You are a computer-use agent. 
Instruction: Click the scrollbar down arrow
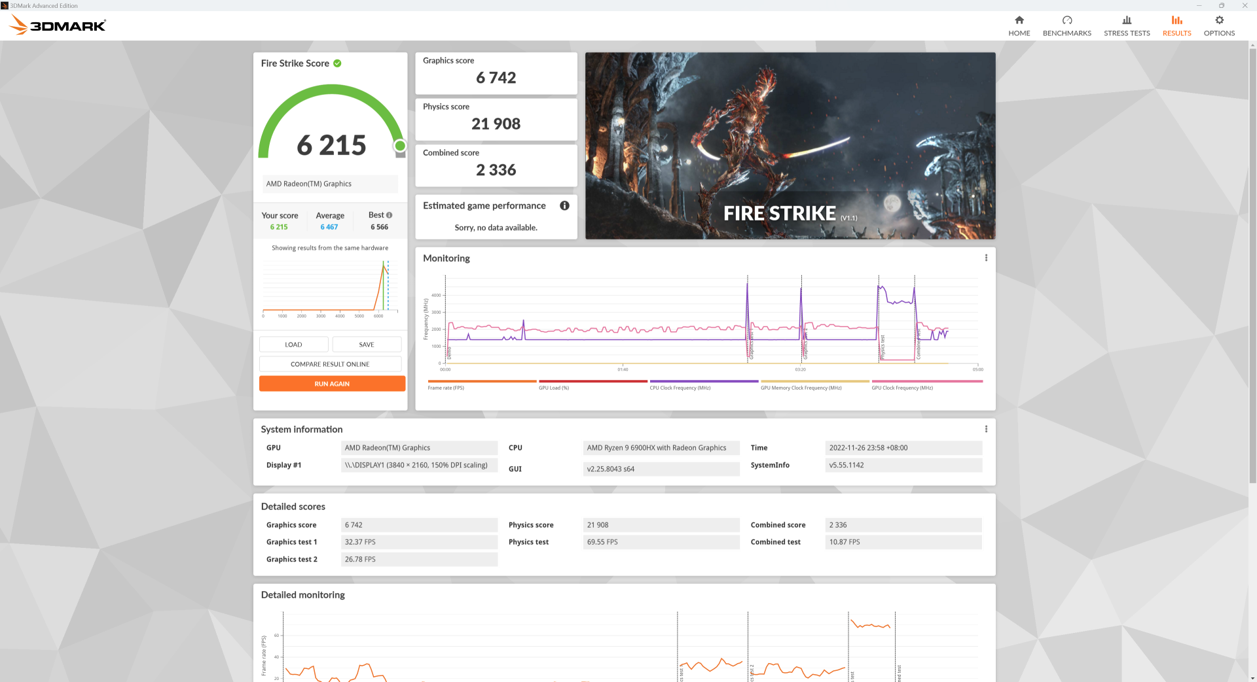1252,677
